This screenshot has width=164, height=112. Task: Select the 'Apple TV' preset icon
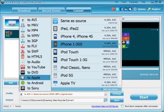tap(55, 83)
